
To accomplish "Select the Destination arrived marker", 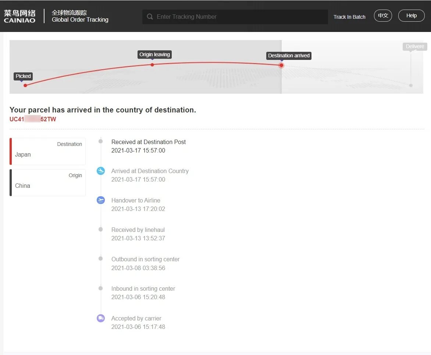I will 281,65.
